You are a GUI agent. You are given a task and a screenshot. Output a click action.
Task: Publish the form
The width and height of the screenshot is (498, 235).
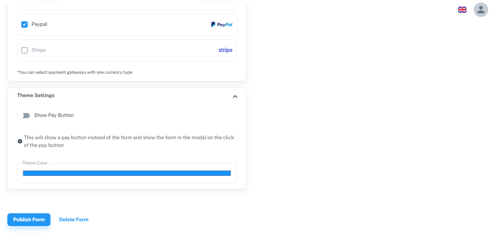pyautogui.click(x=29, y=219)
